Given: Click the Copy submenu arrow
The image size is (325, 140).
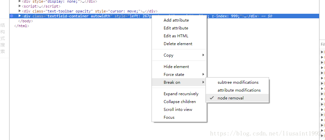Looking at the screenshot, I should click(203, 55).
